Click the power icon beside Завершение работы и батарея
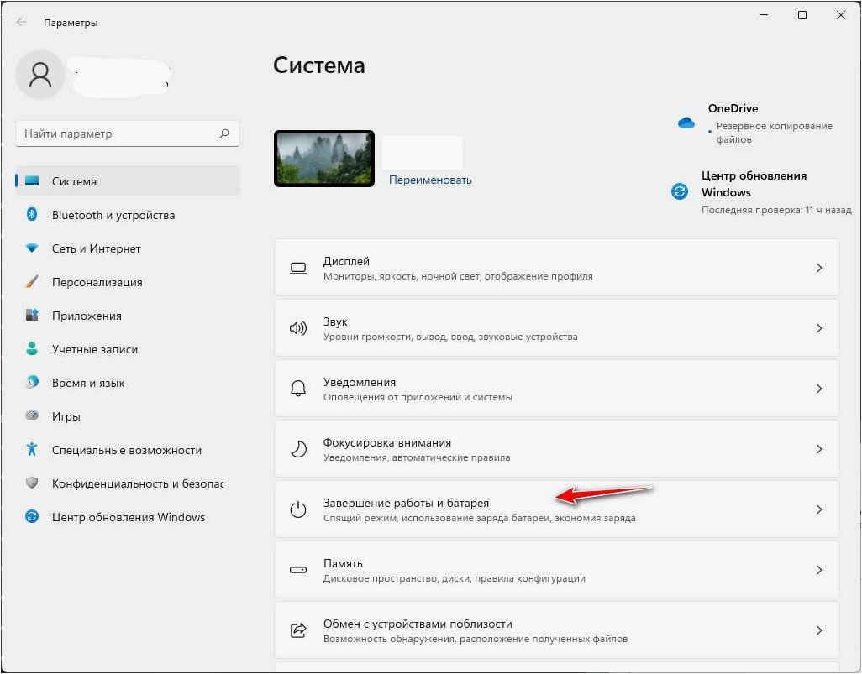 point(298,509)
